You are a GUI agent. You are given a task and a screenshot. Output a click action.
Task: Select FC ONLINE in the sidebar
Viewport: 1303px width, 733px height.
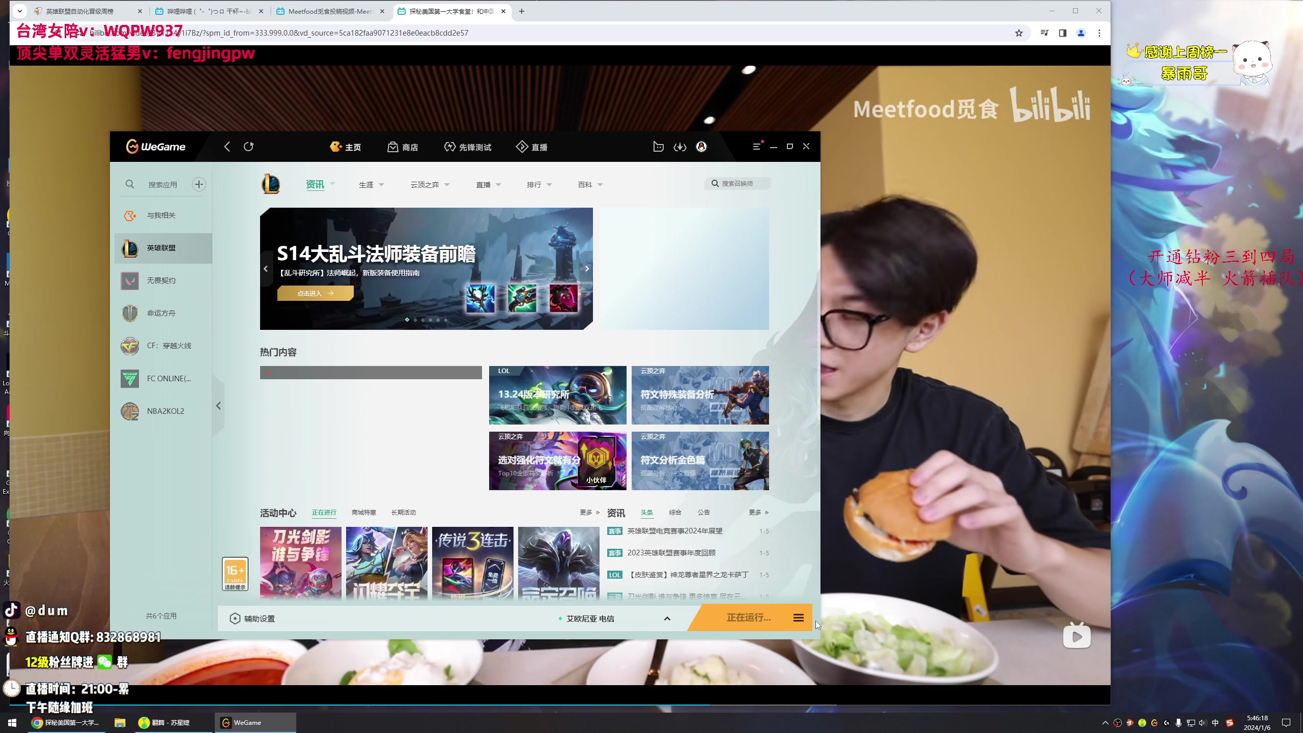pyautogui.click(x=163, y=379)
